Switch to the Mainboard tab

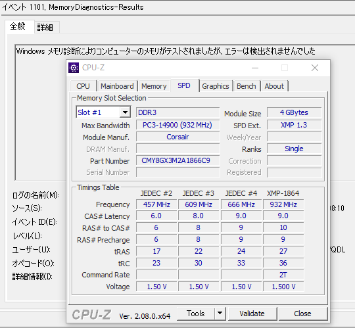pos(117,86)
